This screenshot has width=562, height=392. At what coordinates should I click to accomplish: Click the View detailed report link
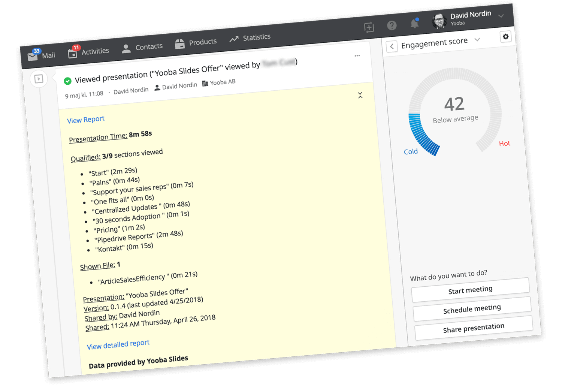[x=118, y=344]
